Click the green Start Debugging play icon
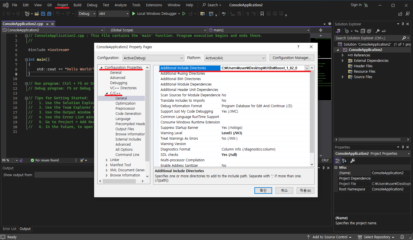 [x=133, y=13]
